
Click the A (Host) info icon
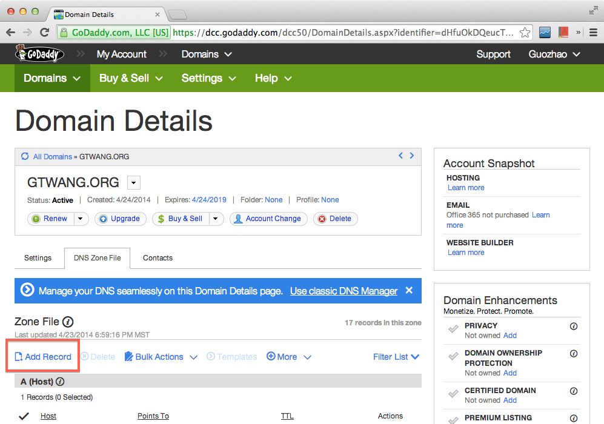coord(60,382)
